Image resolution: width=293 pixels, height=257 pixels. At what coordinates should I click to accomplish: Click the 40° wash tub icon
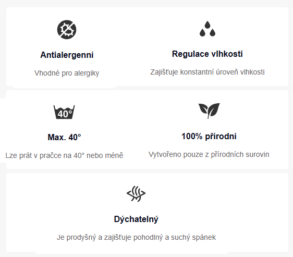pos(64,112)
